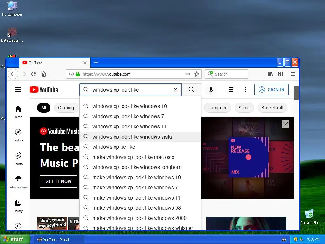Dismiss the YouTube Music banner with X
The width and height of the screenshot is (325, 244).
pyautogui.click(x=286, y=124)
